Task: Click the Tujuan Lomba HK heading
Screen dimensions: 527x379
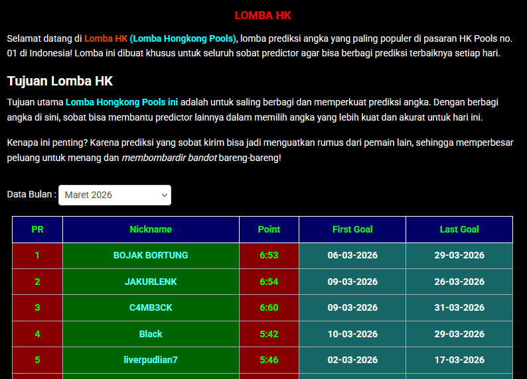Action: tap(60, 81)
